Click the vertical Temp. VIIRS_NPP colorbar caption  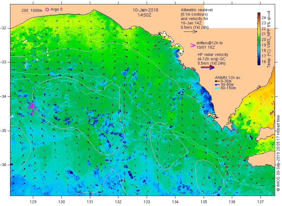click(x=269, y=39)
